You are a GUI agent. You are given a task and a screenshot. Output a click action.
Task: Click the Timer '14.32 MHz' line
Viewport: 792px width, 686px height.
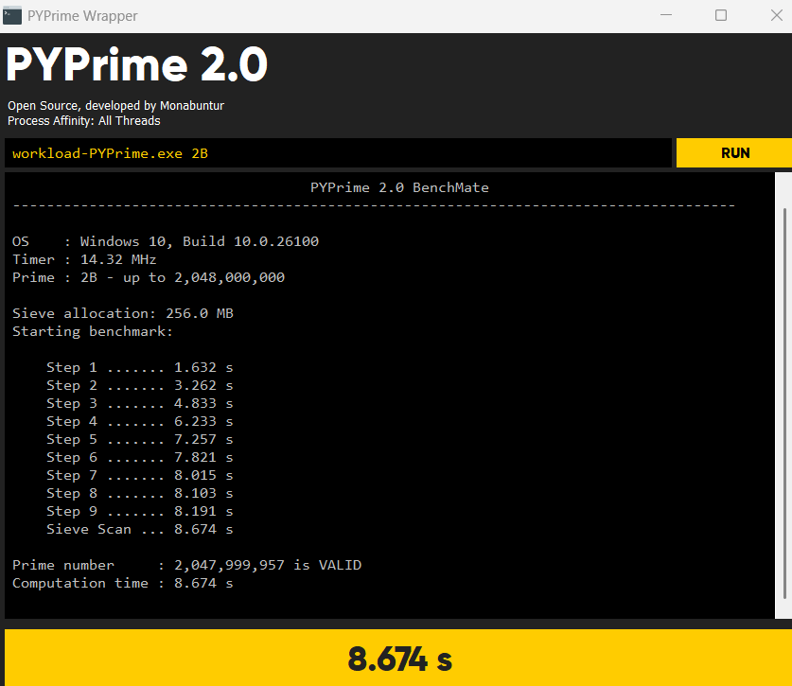tap(84, 259)
